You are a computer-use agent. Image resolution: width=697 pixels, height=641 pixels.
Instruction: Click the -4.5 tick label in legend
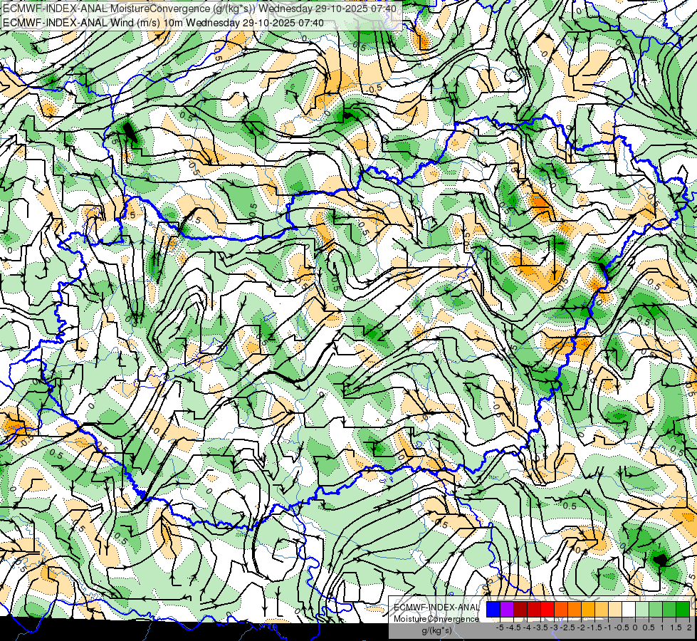[x=514, y=627]
